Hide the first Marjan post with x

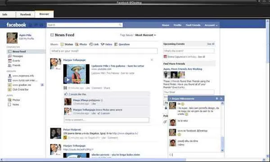click(152, 60)
